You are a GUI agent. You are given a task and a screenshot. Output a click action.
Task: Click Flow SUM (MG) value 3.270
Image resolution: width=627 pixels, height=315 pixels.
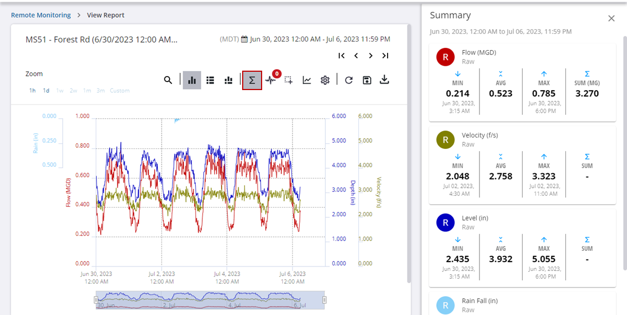click(x=587, y=93)
